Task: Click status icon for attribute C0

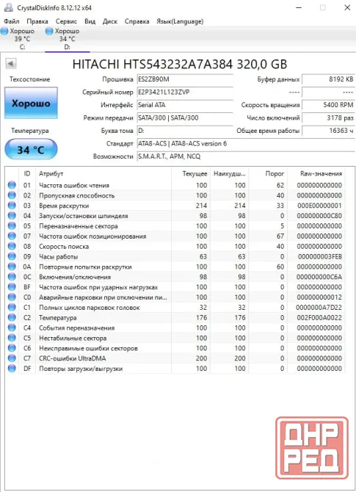Action: [12, 297]
